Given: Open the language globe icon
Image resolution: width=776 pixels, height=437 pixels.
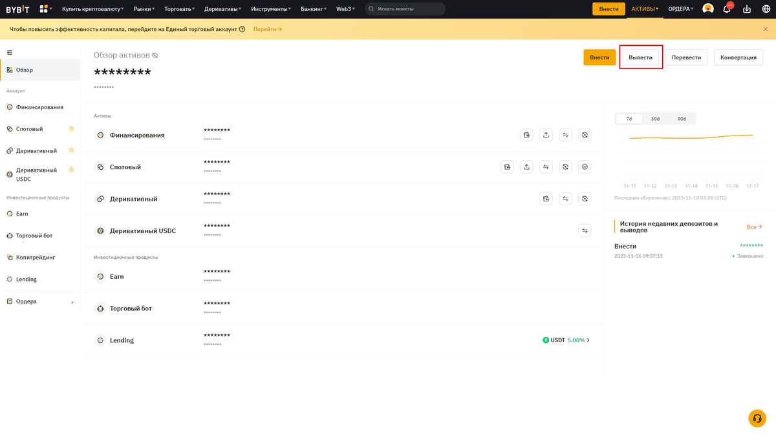Looking at the screenshot, I should click(766, 9).
